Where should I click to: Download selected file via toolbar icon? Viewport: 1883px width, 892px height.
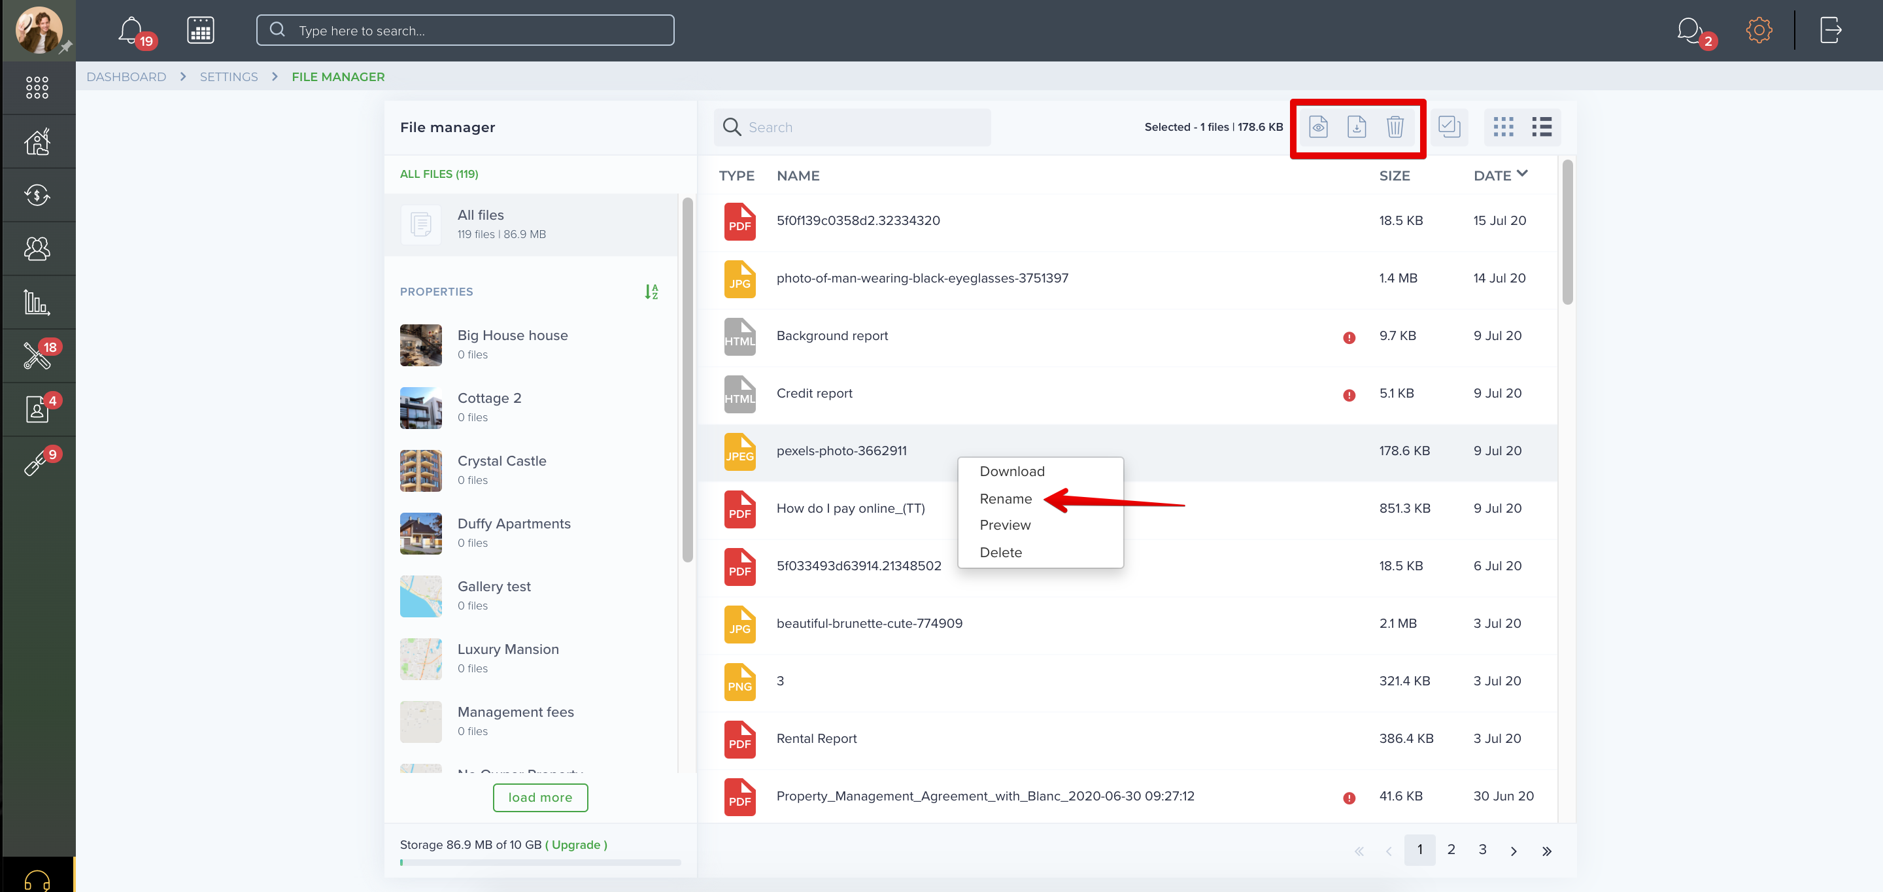pyautogui.click(x=1357, y=128)
